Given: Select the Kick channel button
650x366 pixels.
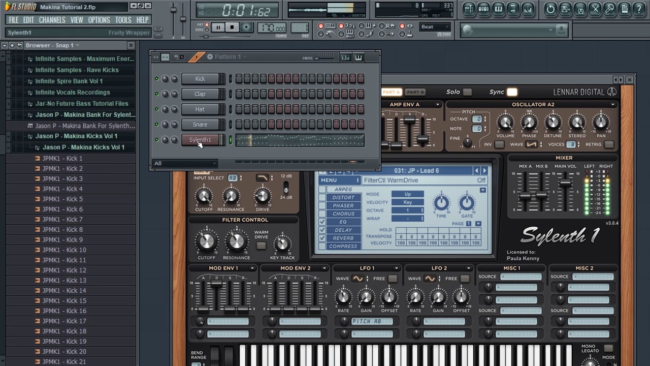Looking at the screenshot, I should 200,79.
